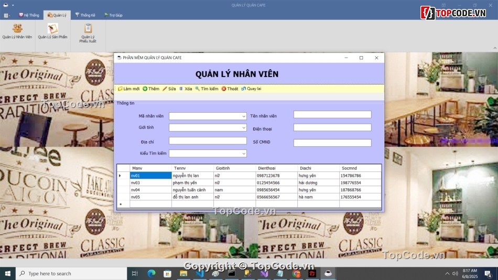Click the Gioitinh column header
Viewport: 498px width, 280px height.
[x=234, y=168]
